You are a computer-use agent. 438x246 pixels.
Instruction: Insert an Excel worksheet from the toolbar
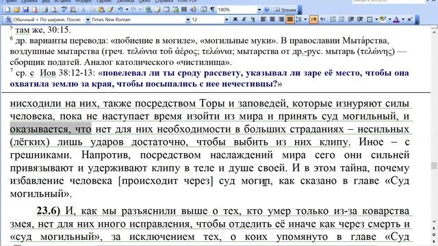(x=175, y=10)
